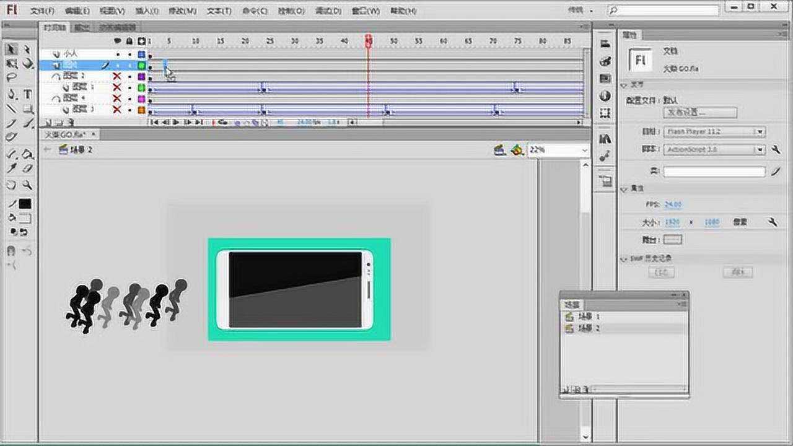This screenshot has width=793, height=446.
Task: Click New Layer icon below layer list
Action: (x=49, y=123)
